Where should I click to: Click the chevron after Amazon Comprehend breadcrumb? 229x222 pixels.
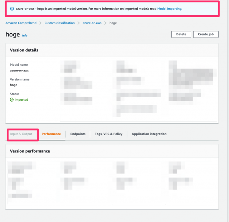40,23
